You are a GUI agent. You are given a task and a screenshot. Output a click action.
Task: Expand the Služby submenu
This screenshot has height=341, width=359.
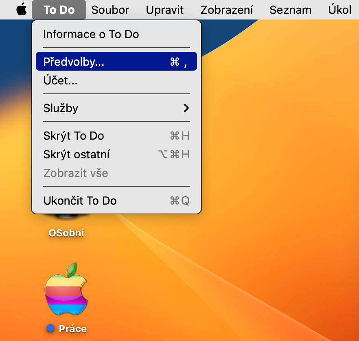(x=116, y=108)
